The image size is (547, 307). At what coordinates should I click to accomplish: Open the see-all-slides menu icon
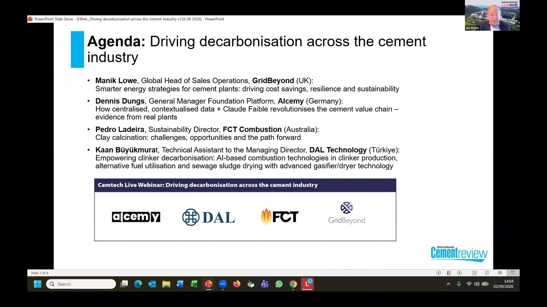[x=449, y=273]
